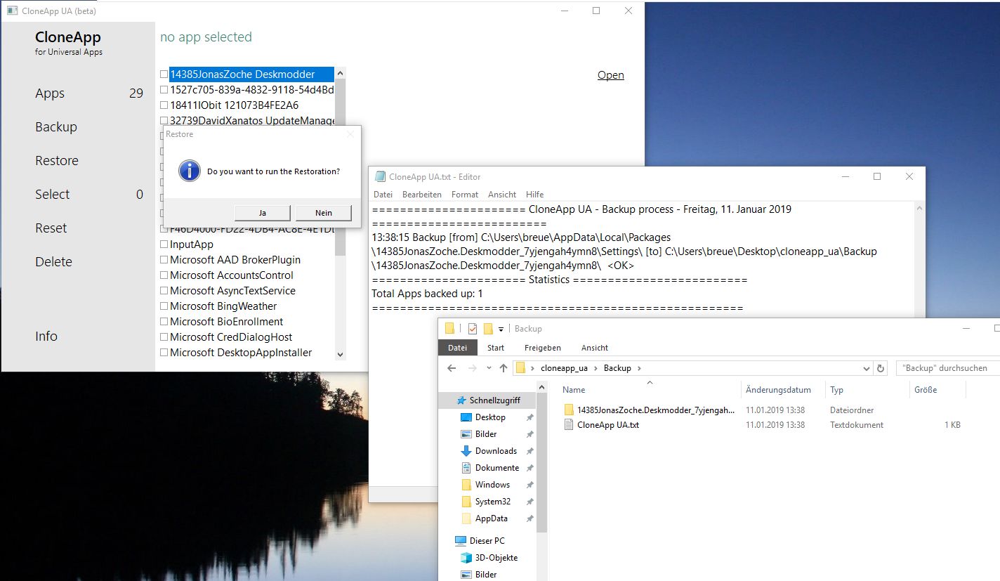Open the Windows folder in quick access
Screen dimensions: 1000x581
tap(492, 485)
